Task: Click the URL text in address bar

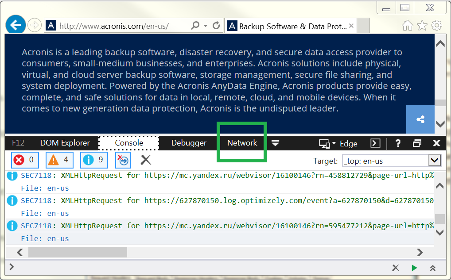Action: (x=114, y=26)
